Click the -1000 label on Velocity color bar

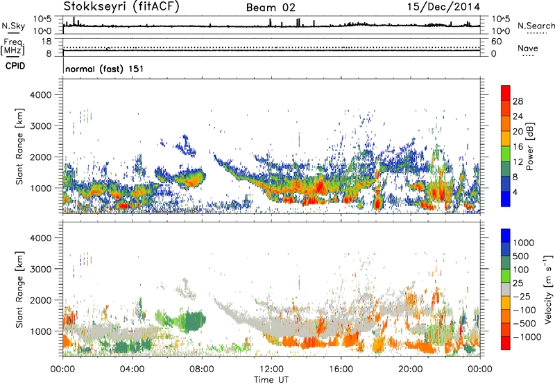pos(527,337)
